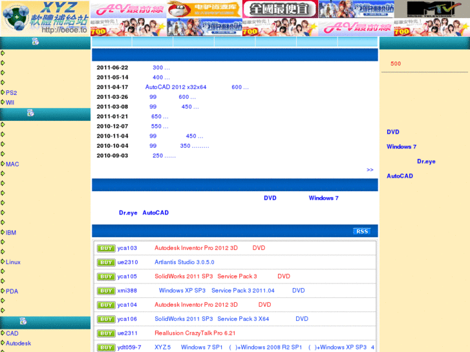Click the red '500' text in right sidebar
The height and width of the screenshot is (352, 470).
pyautogui.click(x=396, y=63)
